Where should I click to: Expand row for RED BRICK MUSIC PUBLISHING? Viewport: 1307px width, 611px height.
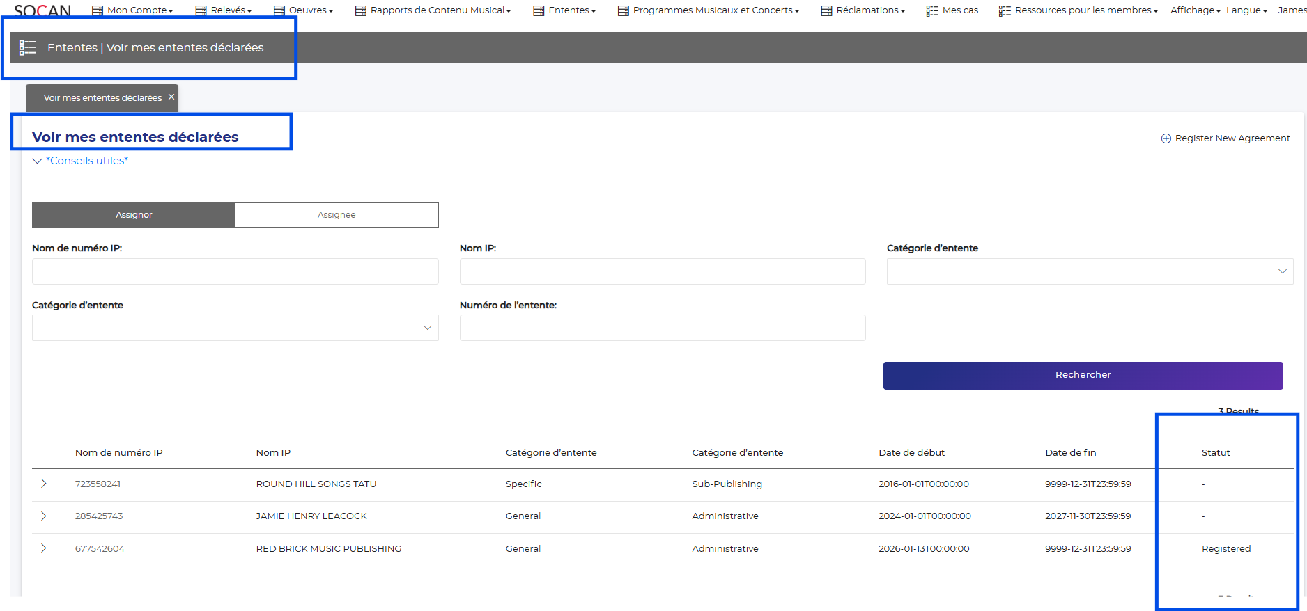pyautogui.click(x=43, y=548)
